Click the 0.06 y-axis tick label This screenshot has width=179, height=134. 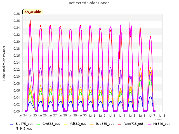pyautogui.click(x=17, y=90)
